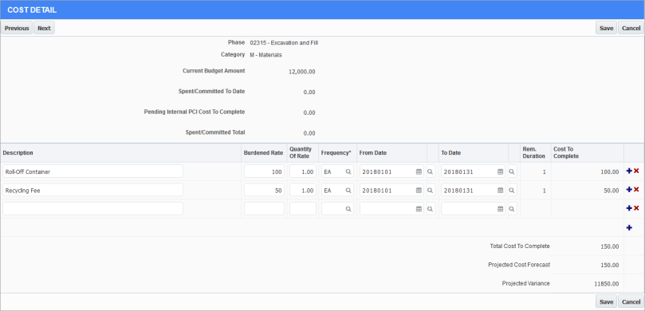Edit Burdened Rate value 100
This screenshot has width=645, height=311.
(264, 171)
